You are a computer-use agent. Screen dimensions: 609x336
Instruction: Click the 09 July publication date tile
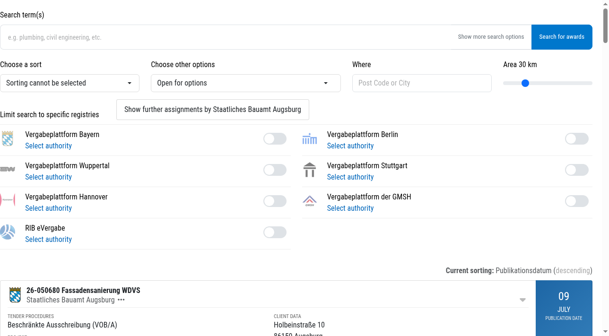(x=564, y=308)
